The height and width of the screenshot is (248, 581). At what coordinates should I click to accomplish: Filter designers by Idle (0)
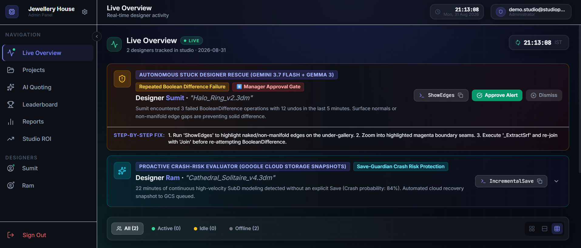point(205,229)
